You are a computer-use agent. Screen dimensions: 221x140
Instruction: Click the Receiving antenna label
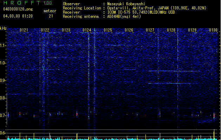click(81, 16)
